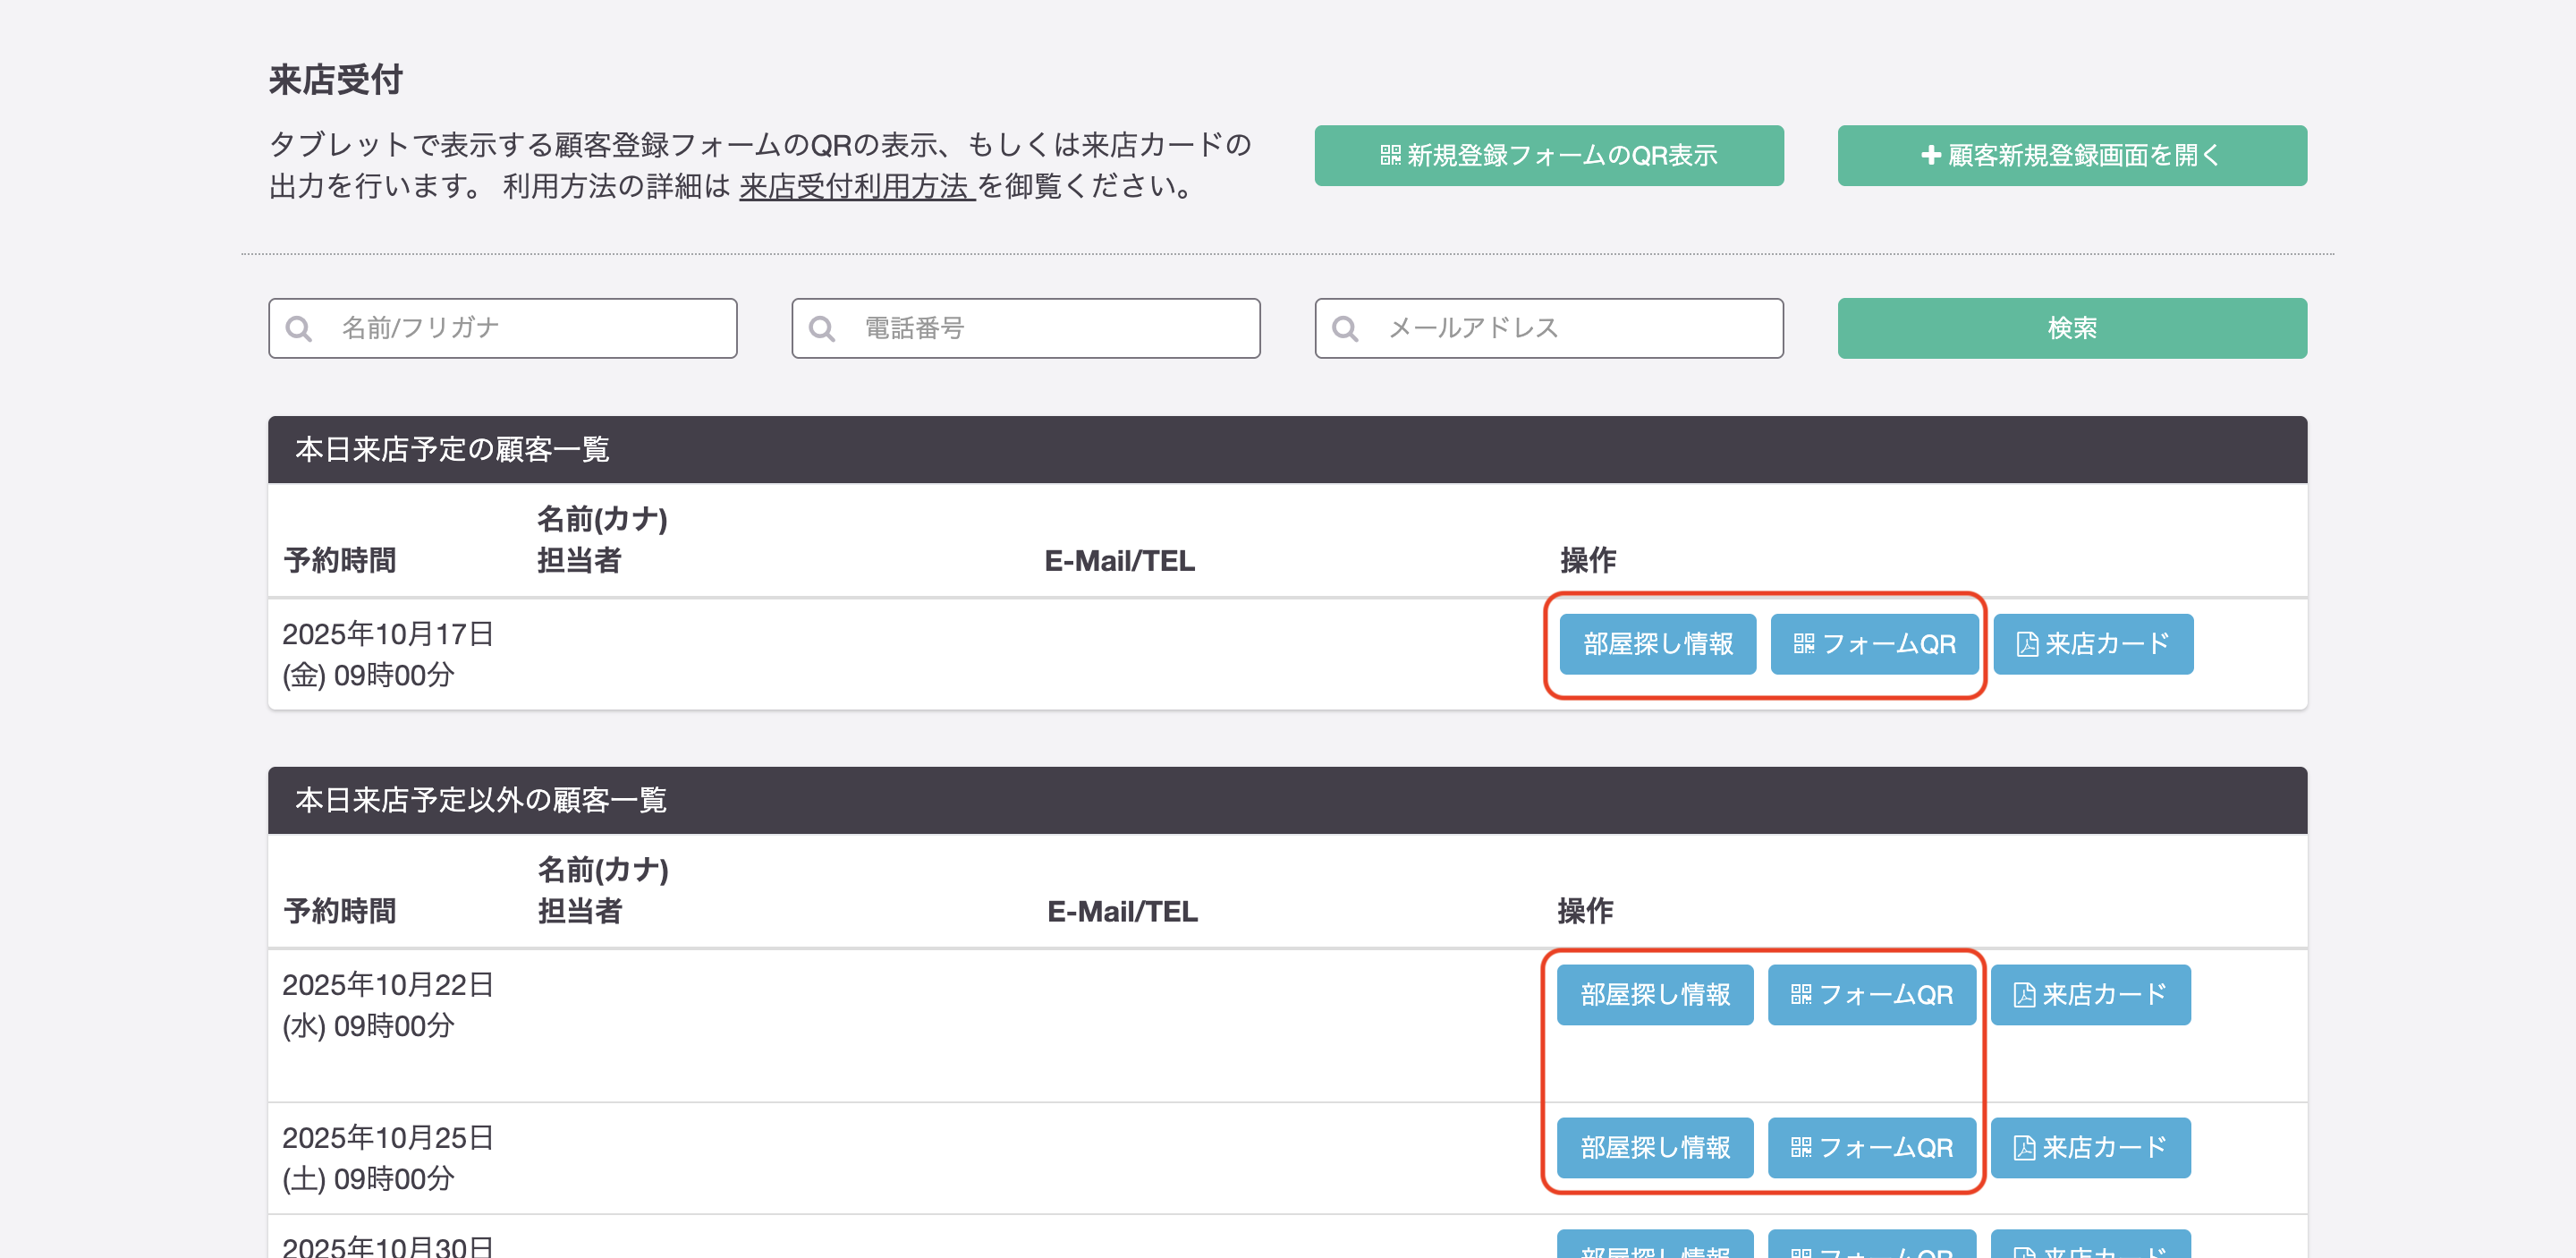The height and width of the screenshot is (1258, 2576).
Task: Open 部屋探し情報 for the 10月17日 reservation
Action: point(1658,644)
